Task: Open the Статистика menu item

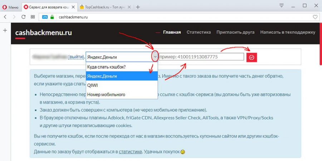Action: (x=199, y=32)
